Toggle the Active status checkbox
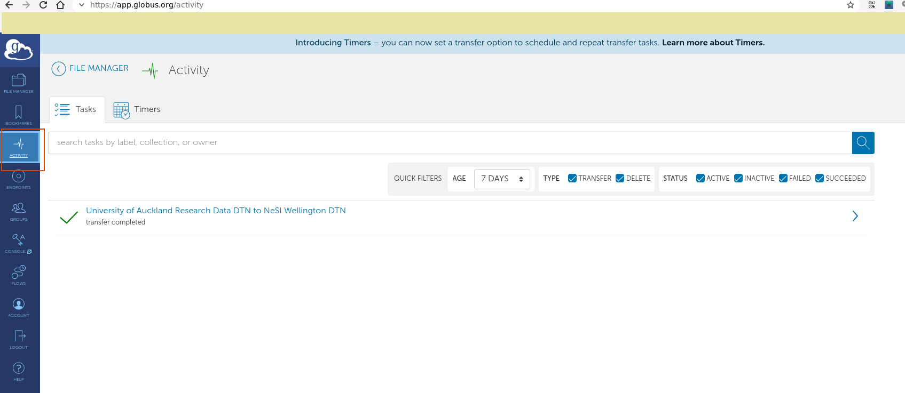905x393 pixels. click(x=700, y=178)
